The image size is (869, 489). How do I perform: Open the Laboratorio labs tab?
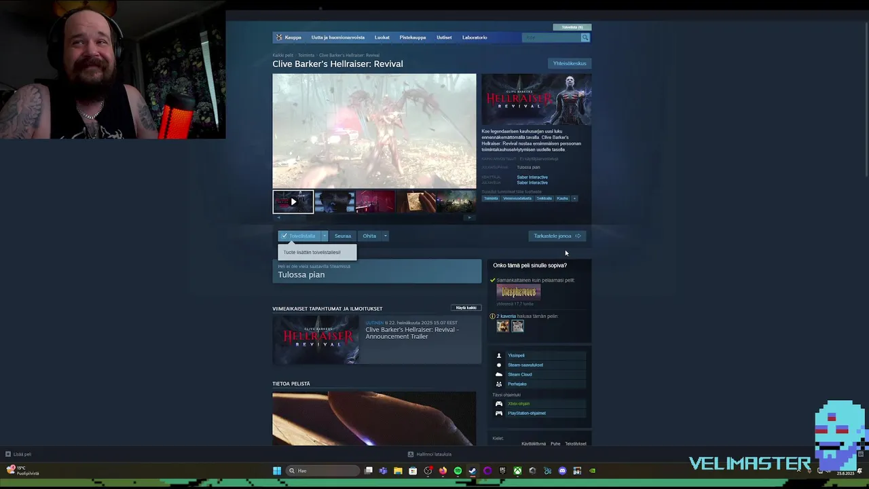tap(475, 37)
